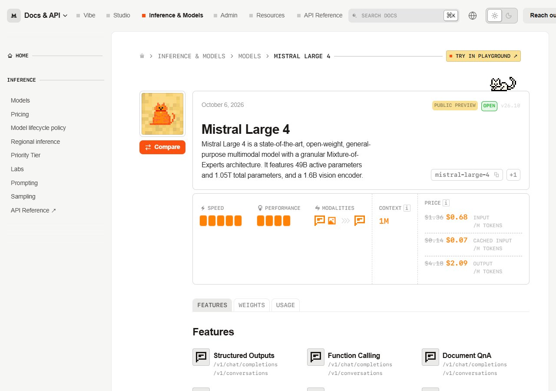The width and height of the screenshot is (556, 391).
Task: Click the text output modality icon
Action: (x=360, y=221)
